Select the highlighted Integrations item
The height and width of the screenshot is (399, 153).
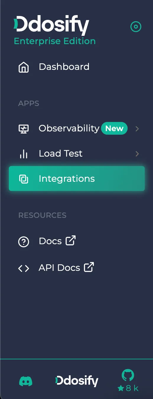click(77, 178)
